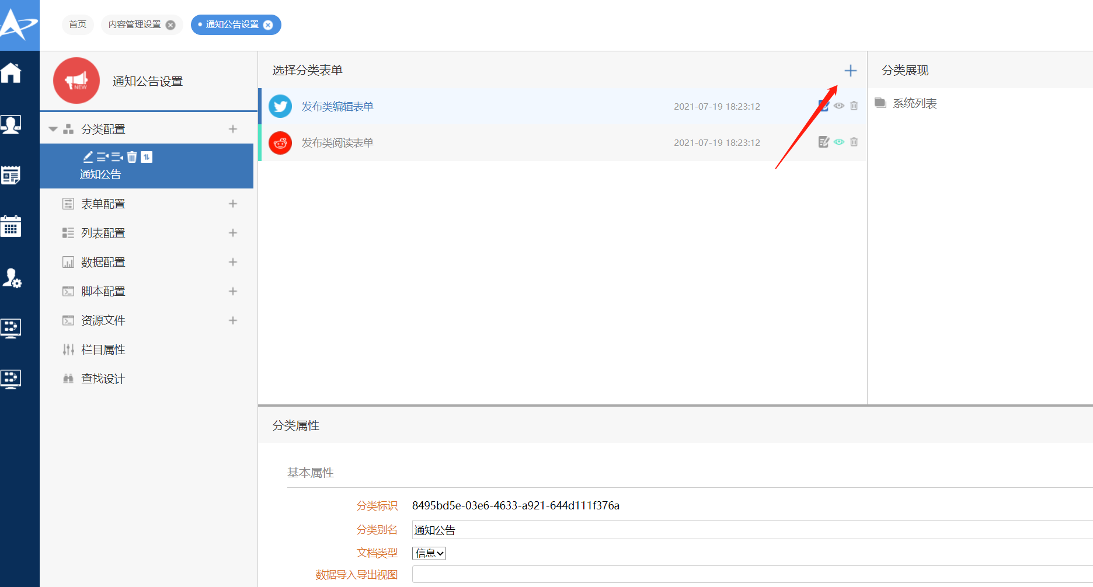Open the upper flowchart monitor sidebar icon
The height and width of the screenshot is (587, 1093).
point(11,329)
